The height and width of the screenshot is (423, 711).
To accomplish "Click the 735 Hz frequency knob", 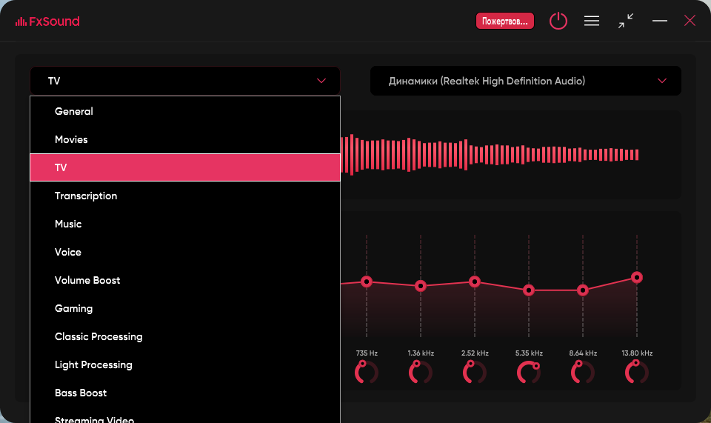I will coord(367,372).
